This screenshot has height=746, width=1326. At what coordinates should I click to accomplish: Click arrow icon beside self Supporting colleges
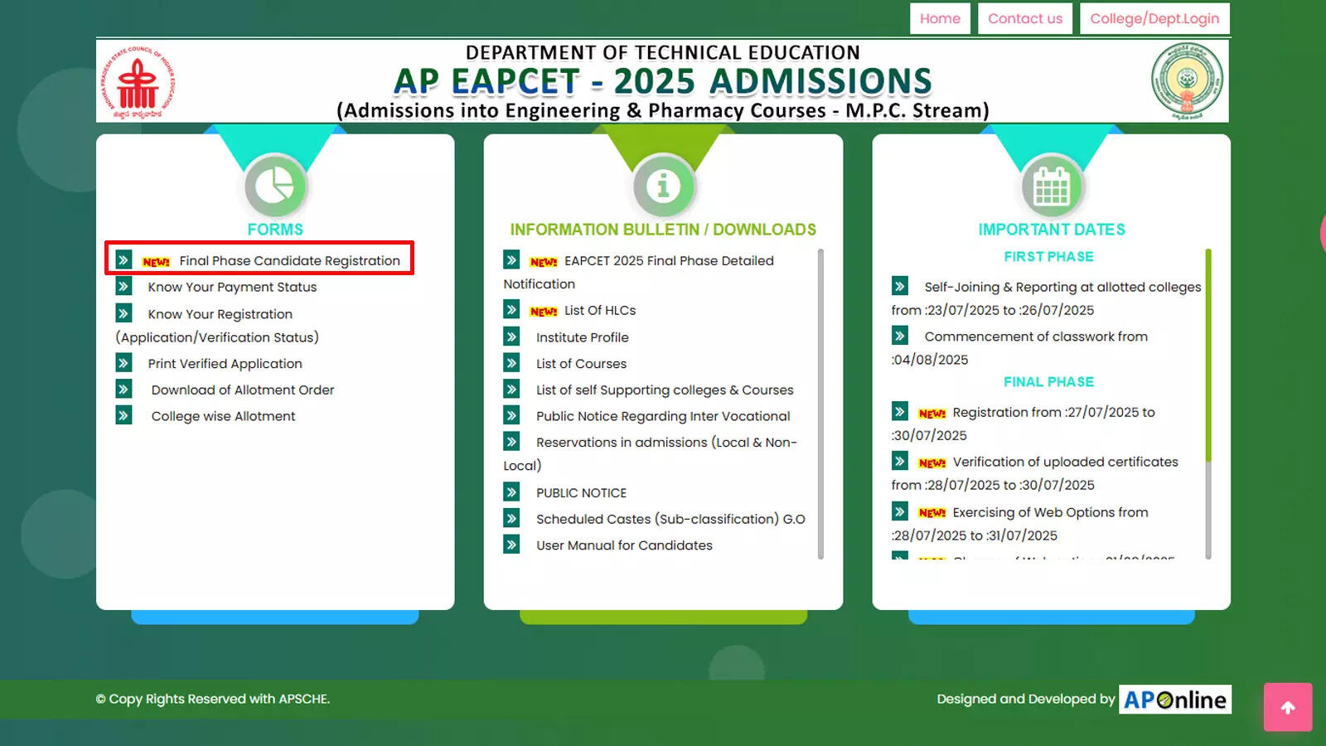coord(511,390)
